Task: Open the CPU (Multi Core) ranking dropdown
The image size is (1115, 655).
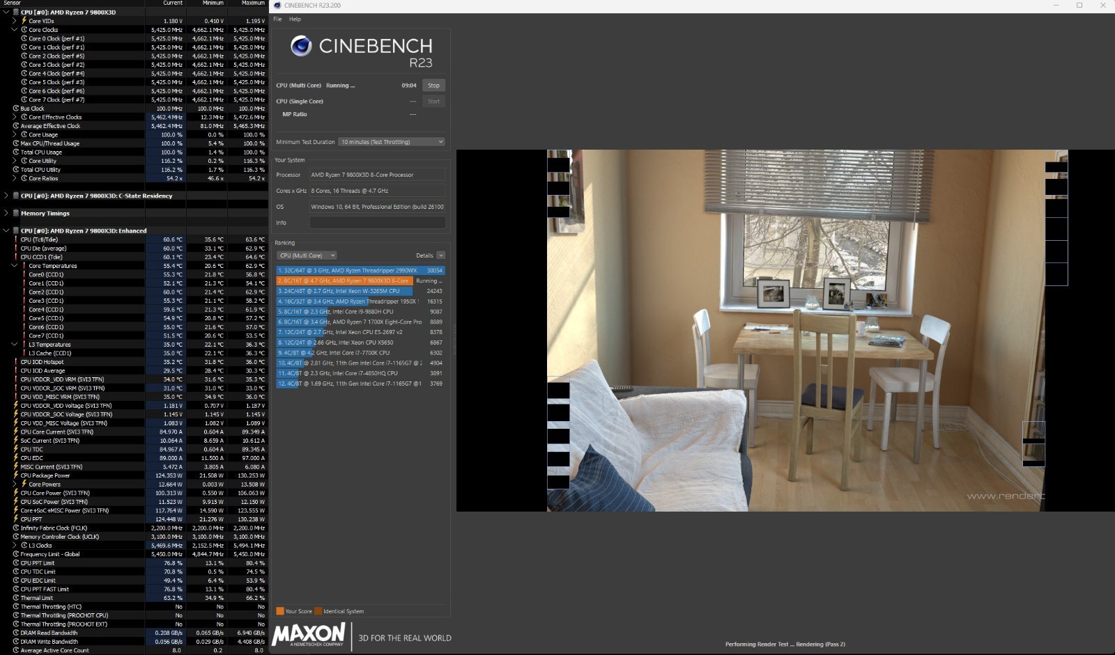Action: click(x=307, y=255)
